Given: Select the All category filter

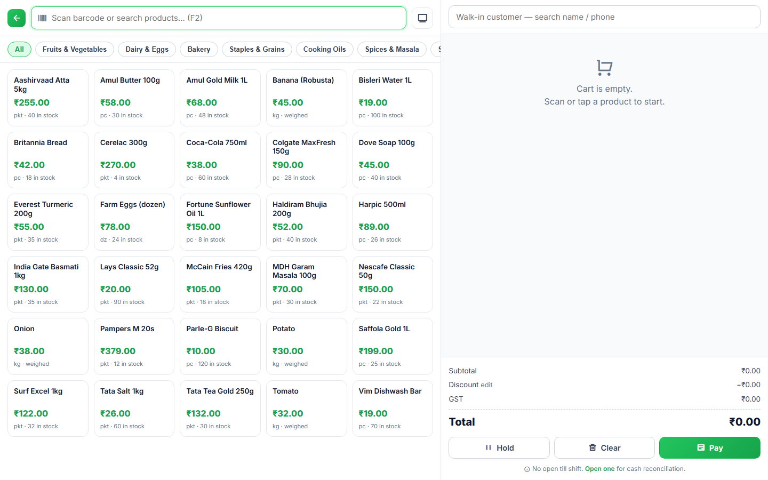Looking at the screenshot, I should (x=19, y=50).
